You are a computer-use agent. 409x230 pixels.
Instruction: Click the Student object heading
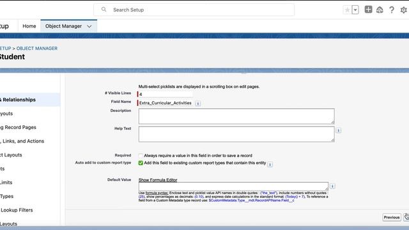pos(12,57)
